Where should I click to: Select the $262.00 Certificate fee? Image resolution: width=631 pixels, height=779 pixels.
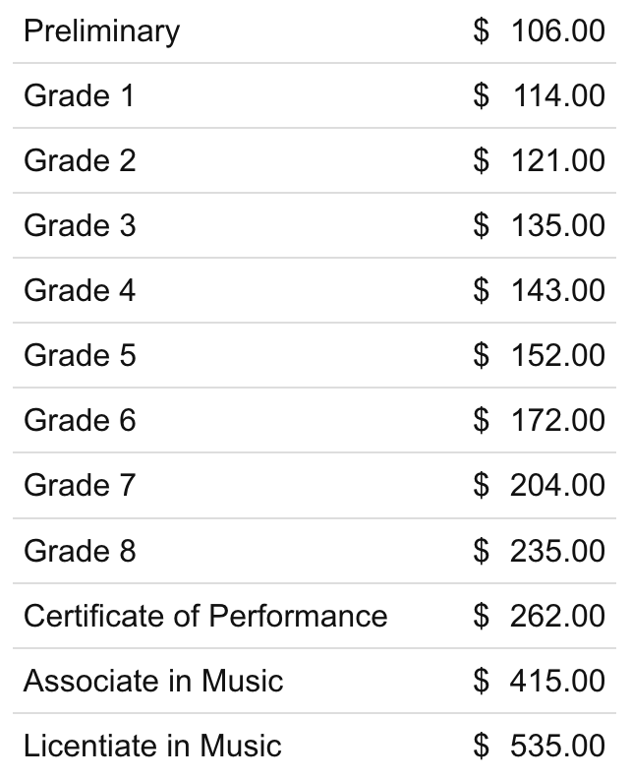pos(539,616)
